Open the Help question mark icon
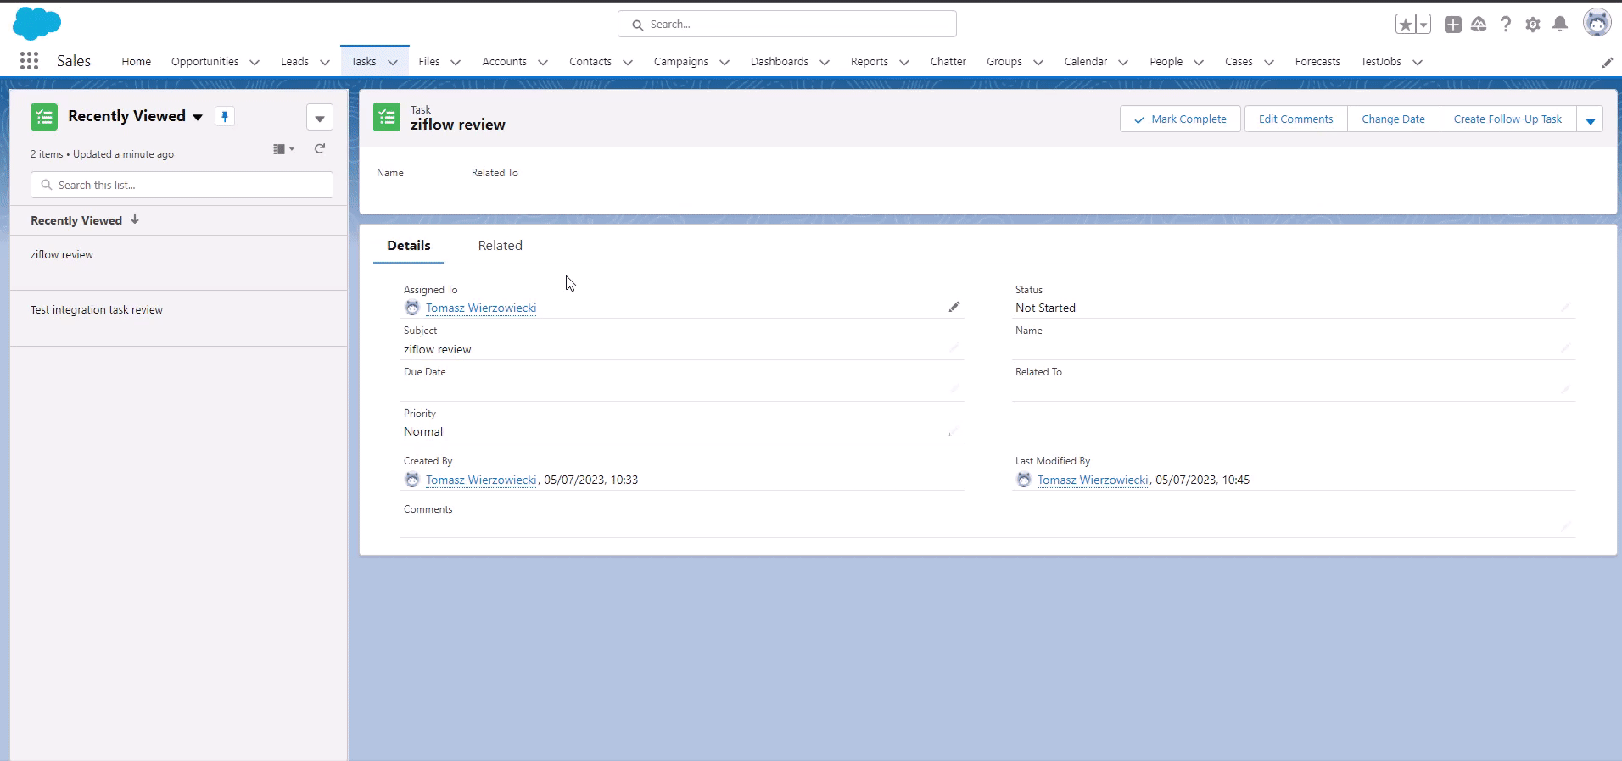Viewport: 1622px width, 761px height. [x=1505, y=25]
